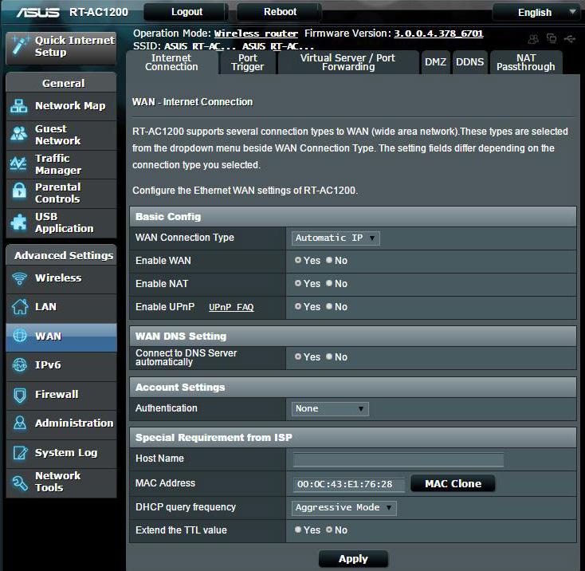Open the UPnP FAQ link

point(231,307)
